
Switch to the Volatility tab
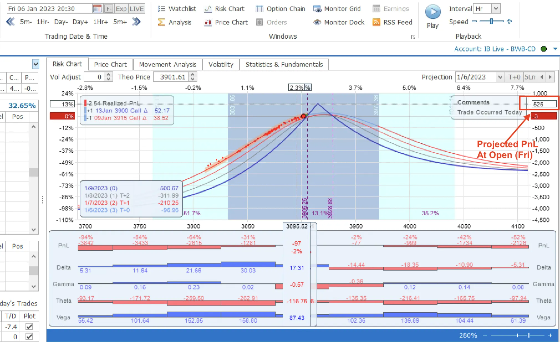click(x=220, y=64)
